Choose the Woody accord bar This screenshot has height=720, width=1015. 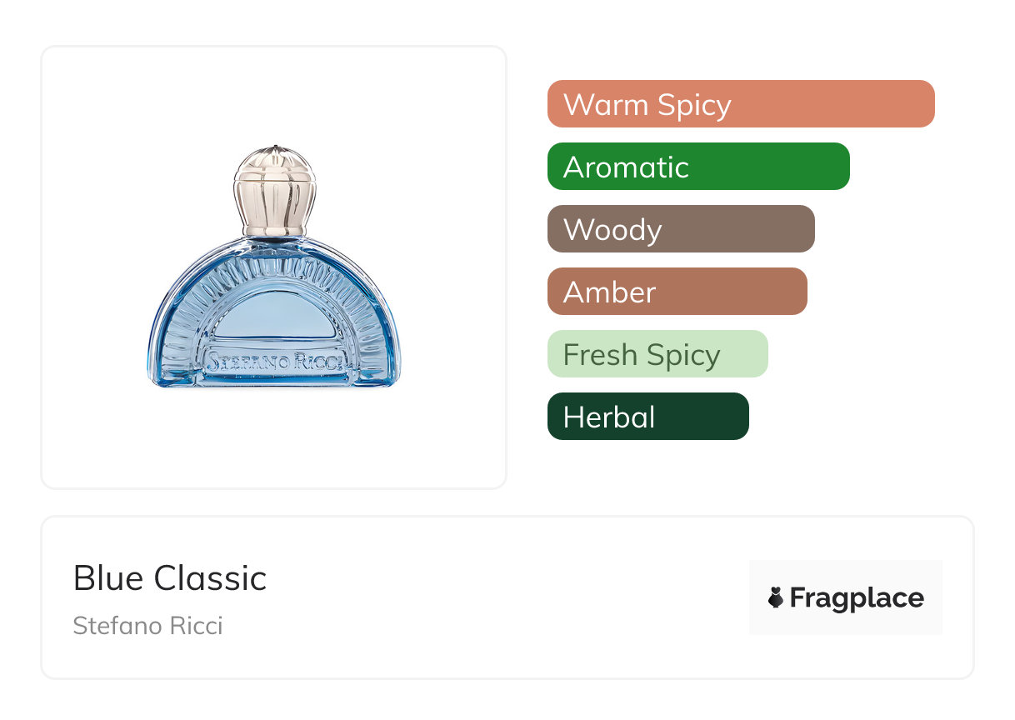pyautogui.click(x=681, y=229)
